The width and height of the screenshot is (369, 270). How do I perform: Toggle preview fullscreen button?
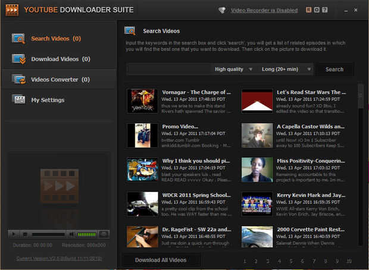pyautogui.click(x=104, y=234)
